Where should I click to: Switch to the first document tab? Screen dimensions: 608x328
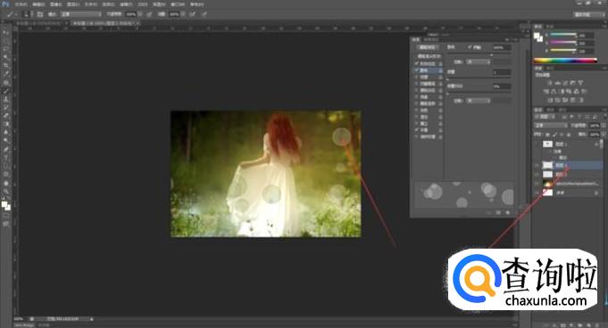(41, 23)
